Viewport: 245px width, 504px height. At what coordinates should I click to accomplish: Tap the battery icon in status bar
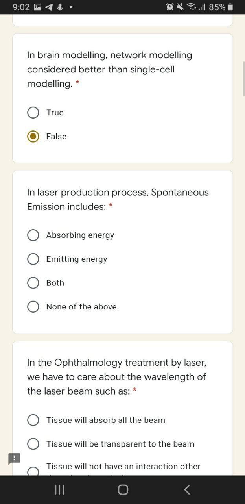[x=230, y=7]
